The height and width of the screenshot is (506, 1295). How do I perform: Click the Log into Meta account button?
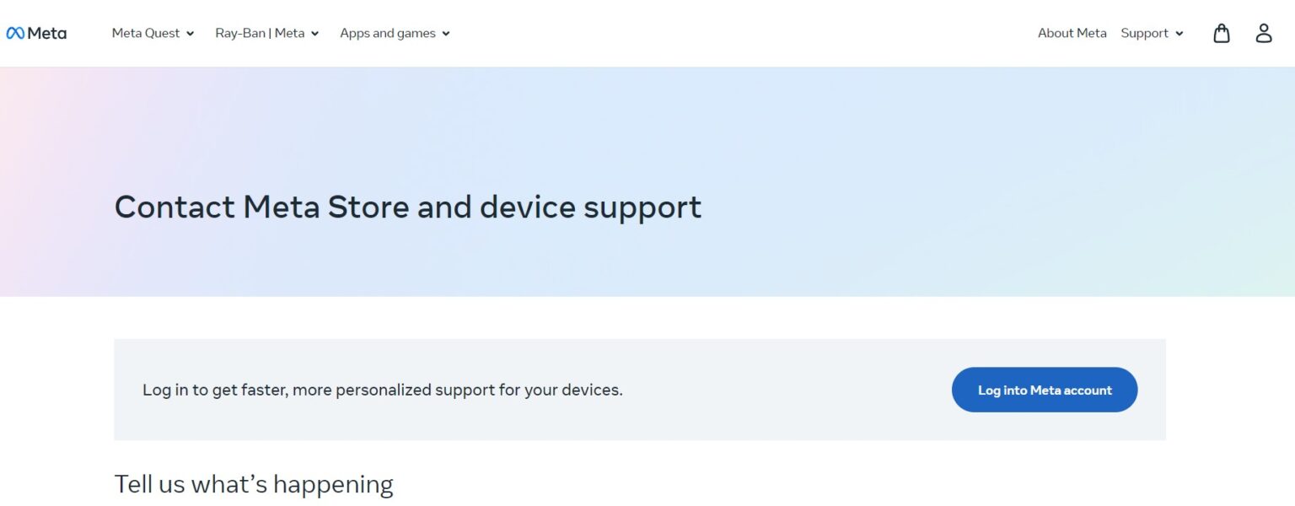tap(1045, 390)
